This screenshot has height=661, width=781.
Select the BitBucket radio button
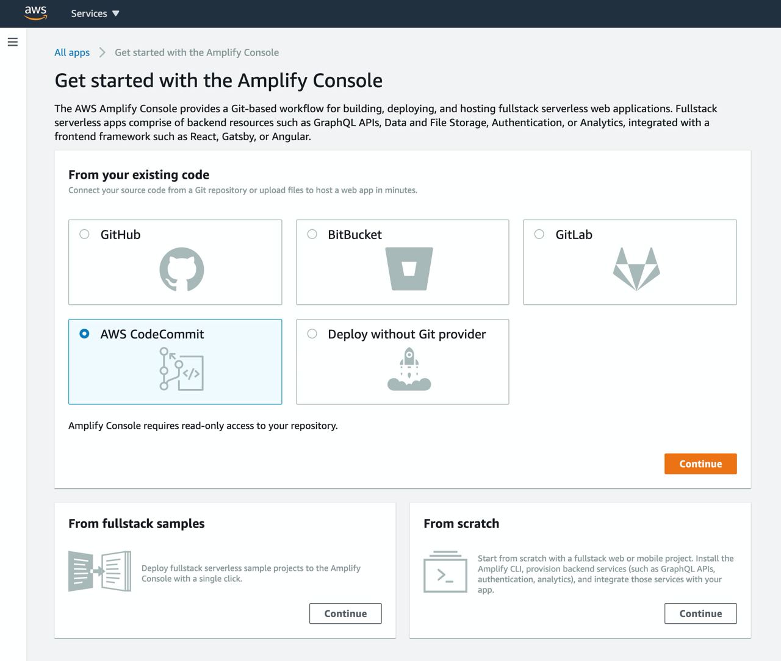[312, 234]
